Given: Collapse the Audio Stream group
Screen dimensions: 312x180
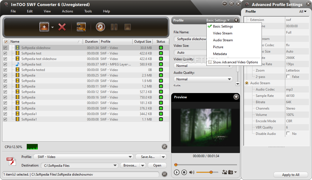Looking at the screenshot, I should tap(247, 83).
